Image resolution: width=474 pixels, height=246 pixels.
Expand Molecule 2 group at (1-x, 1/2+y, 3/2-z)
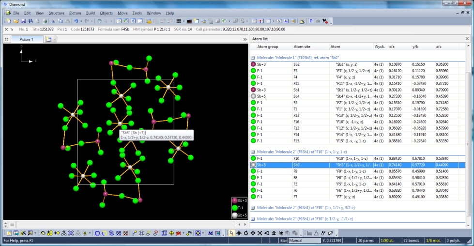tap(253, 208)
